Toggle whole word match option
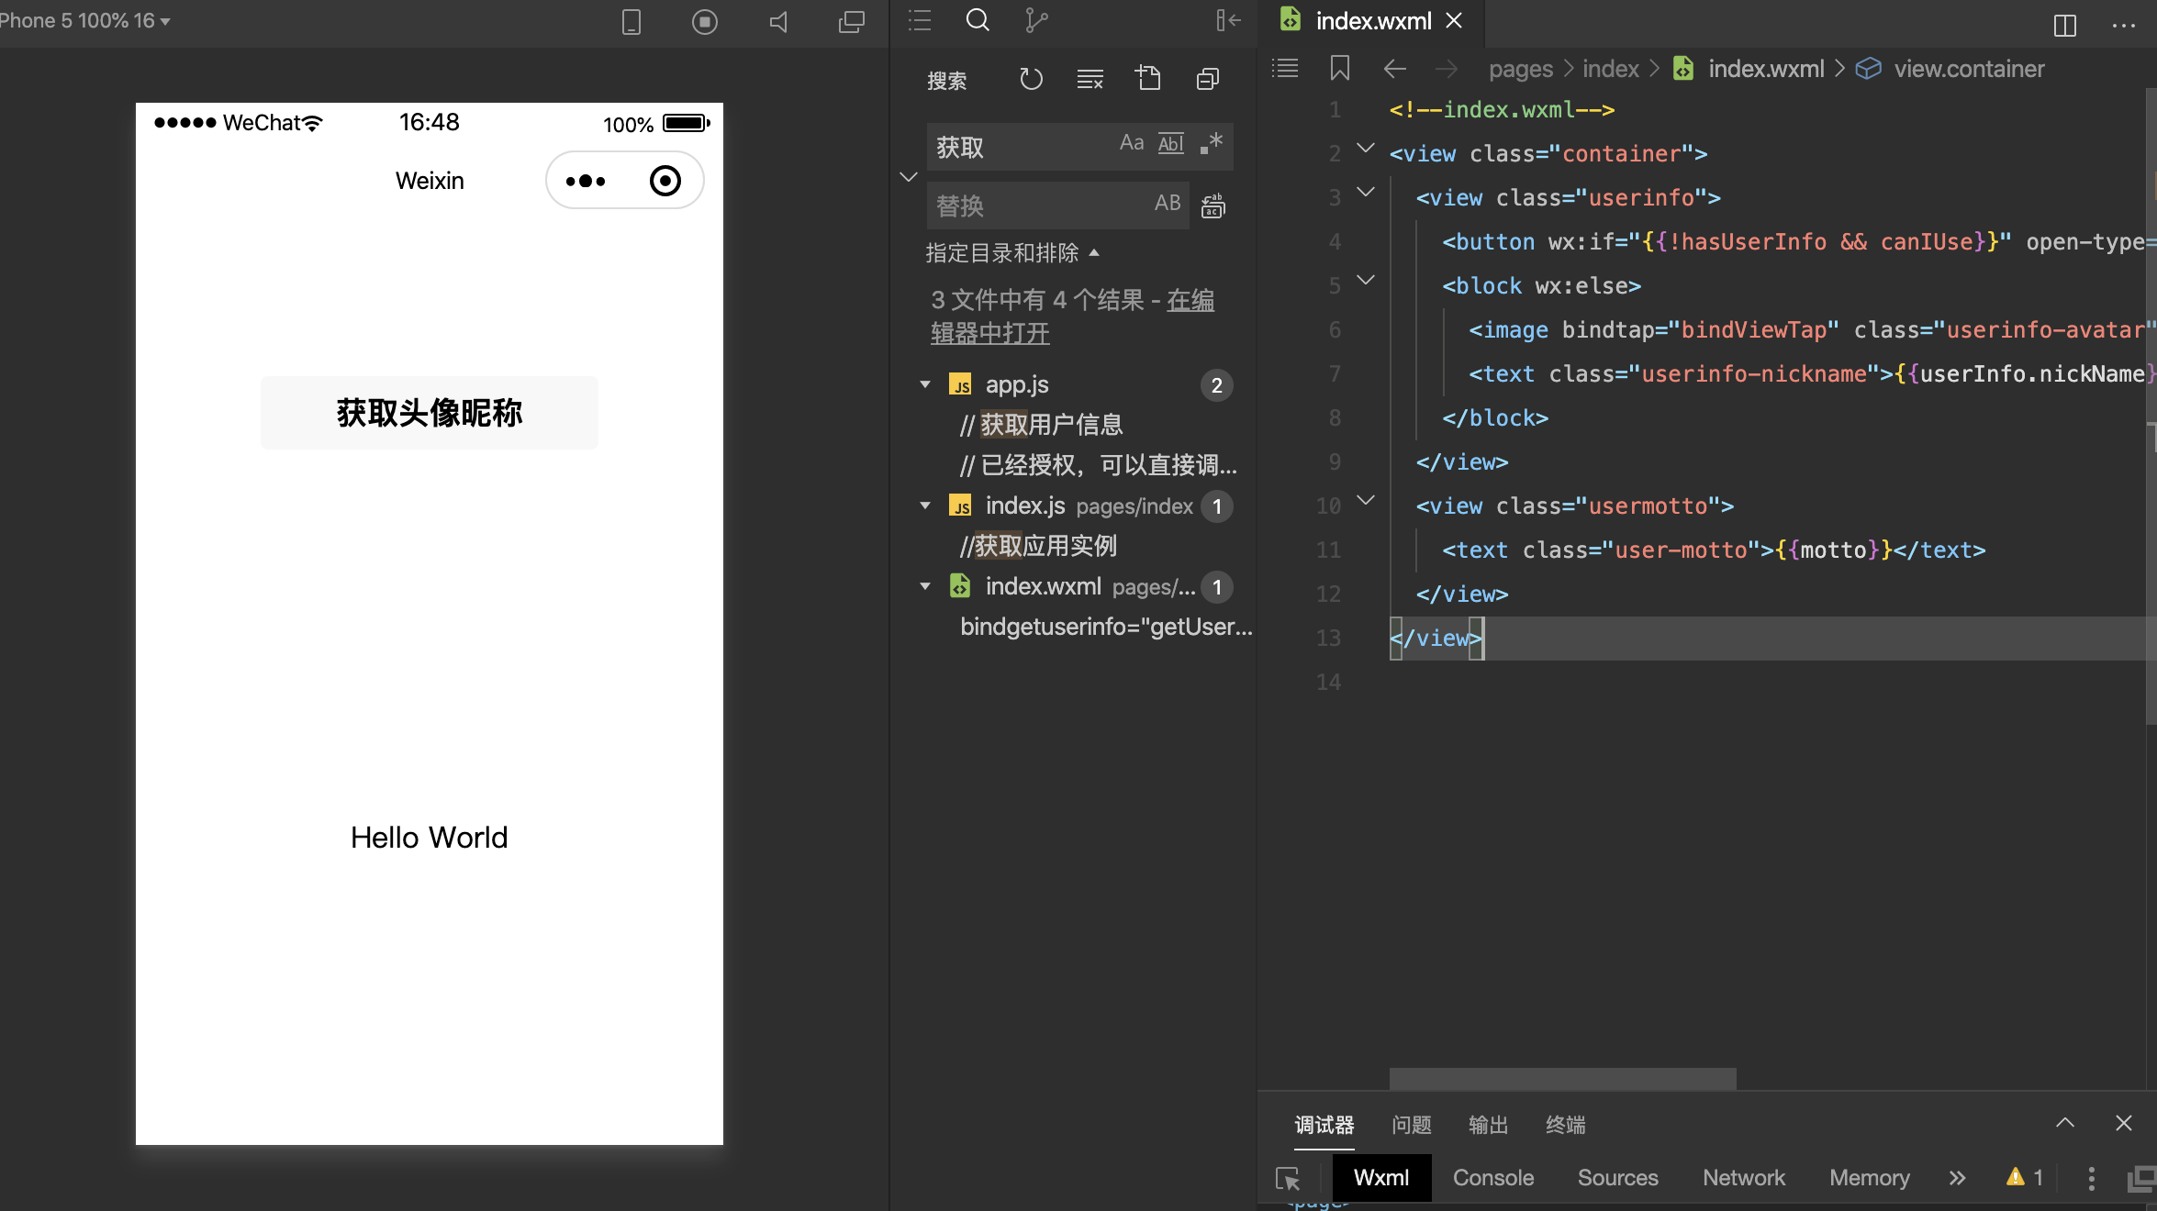 1170,144
